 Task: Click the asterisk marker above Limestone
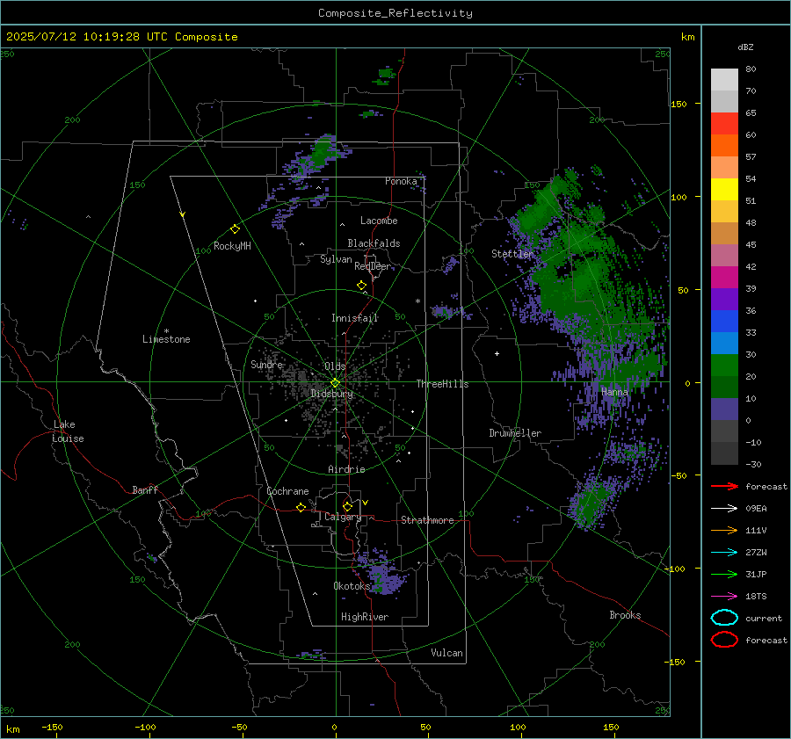pyautogui.click(x=166, y=331)
